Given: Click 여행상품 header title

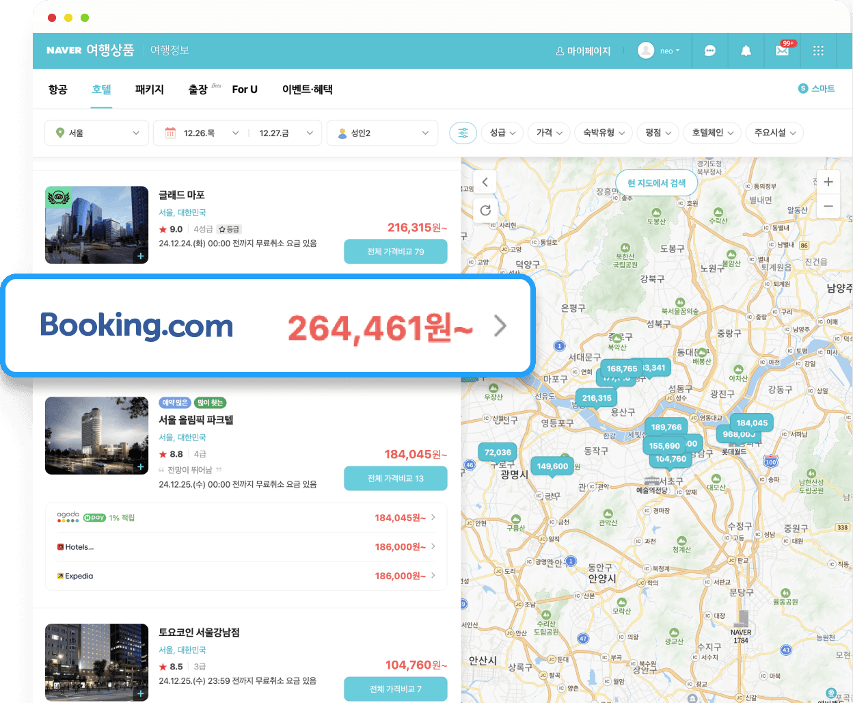Looking at the screenshot, I should (x=110, y=51).
